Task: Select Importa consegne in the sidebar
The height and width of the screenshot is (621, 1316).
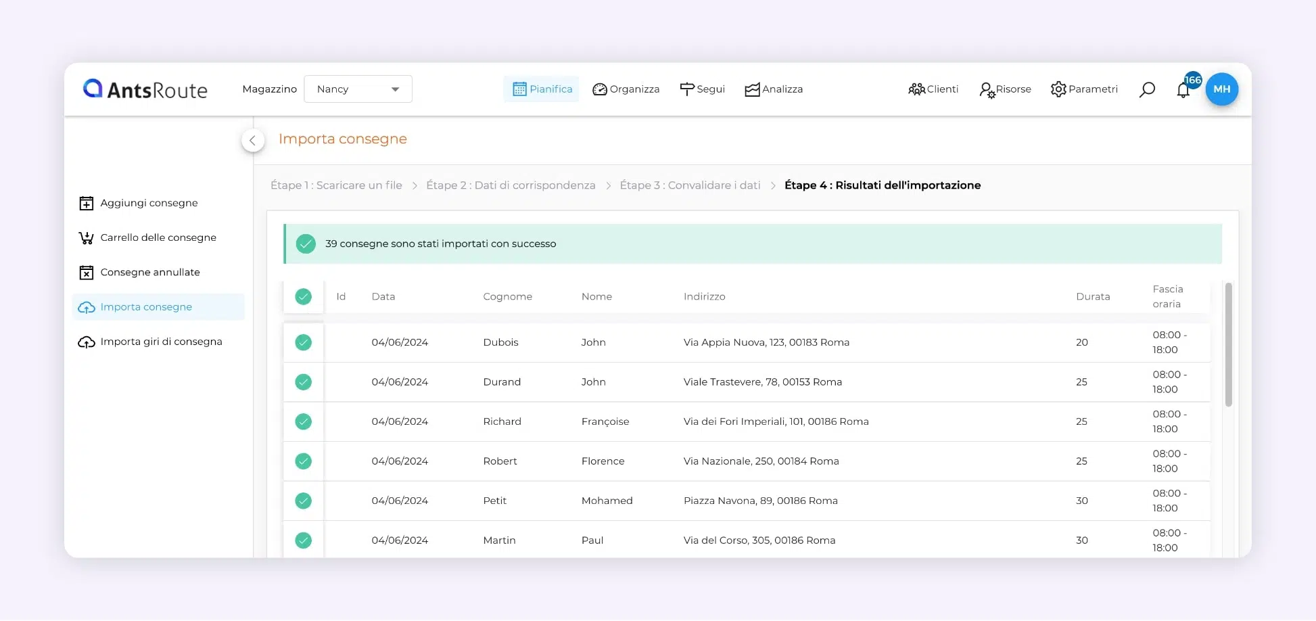Action: click(x=158, y=307)
